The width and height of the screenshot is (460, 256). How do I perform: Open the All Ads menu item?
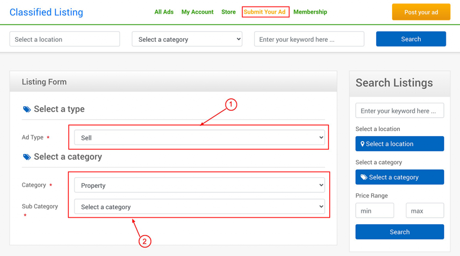pyautogui.click(x=164, y=12)
